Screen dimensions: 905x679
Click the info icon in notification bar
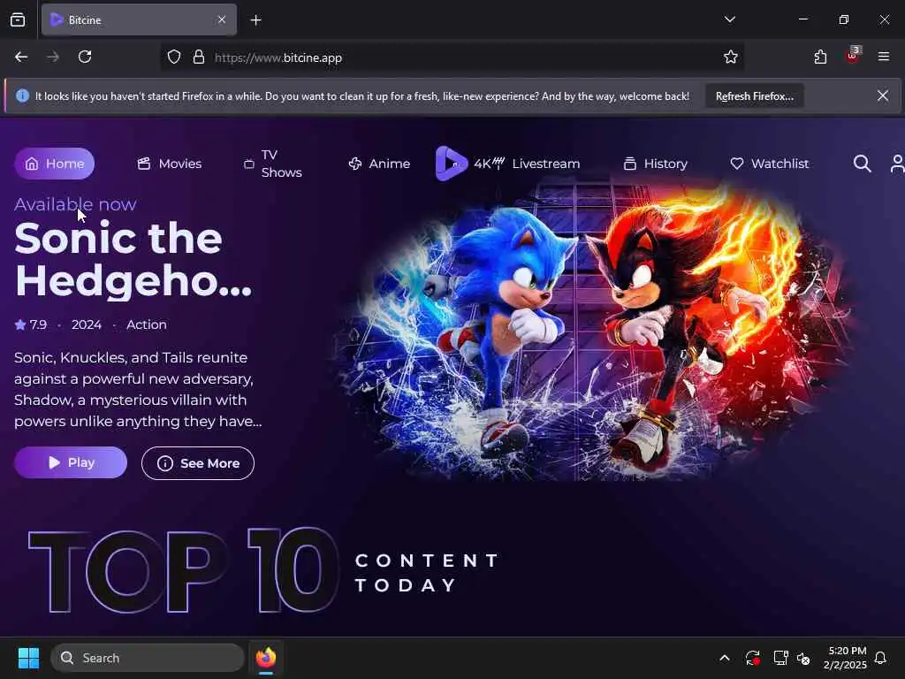pyautogui.click(x=22, y=95)
